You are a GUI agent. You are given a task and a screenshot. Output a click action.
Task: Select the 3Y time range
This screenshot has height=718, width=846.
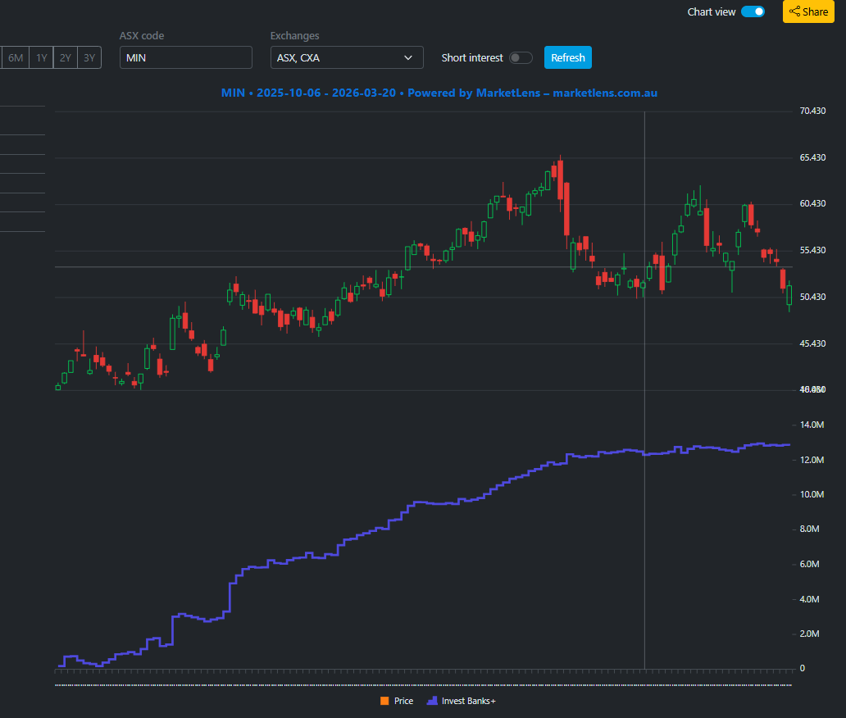click(x=89, y=57)
